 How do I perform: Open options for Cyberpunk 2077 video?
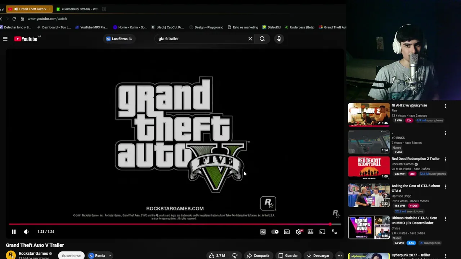coord(446,256)
